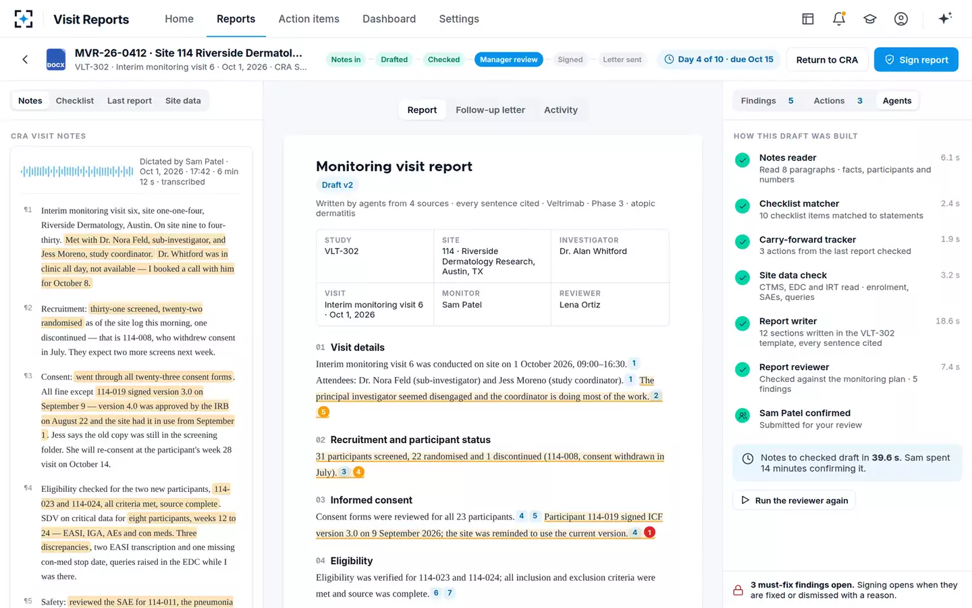Screen dimensions: 972x608
Task: Click the green check beside Site data check
Action: tap(742, 278)
